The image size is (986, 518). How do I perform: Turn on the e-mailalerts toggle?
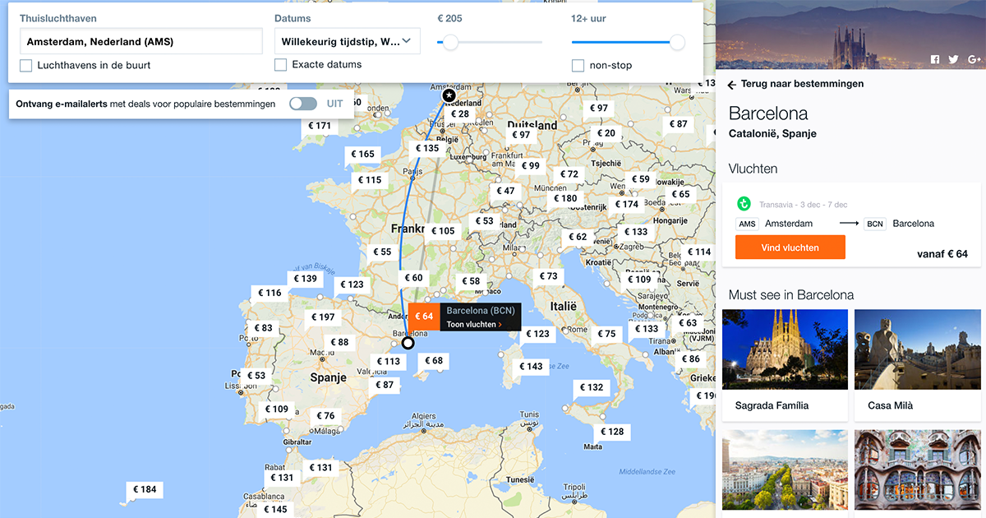point(303,104)
